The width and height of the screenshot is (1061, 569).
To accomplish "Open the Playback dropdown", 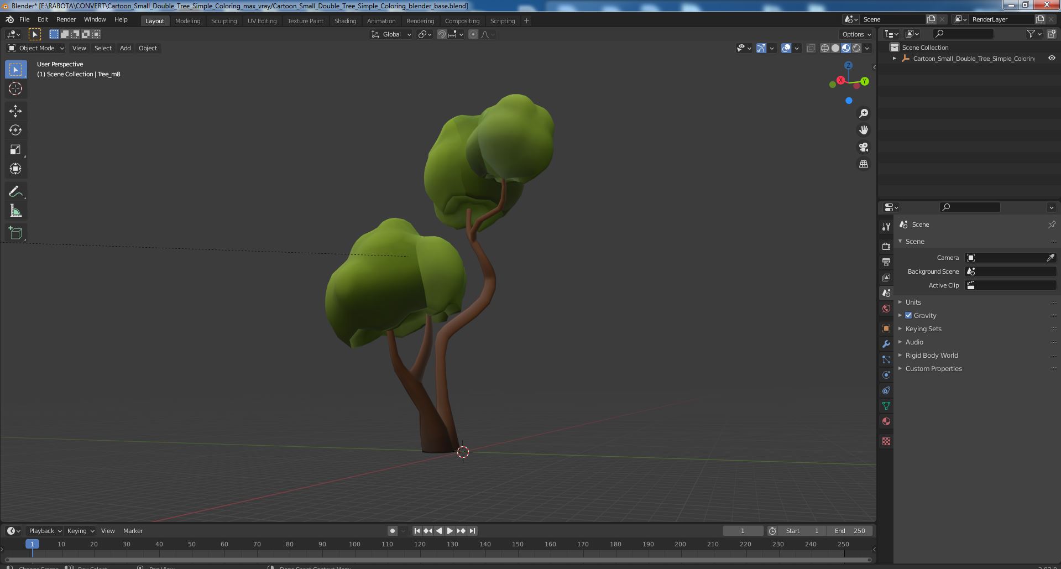I will [x=45, y=531].
